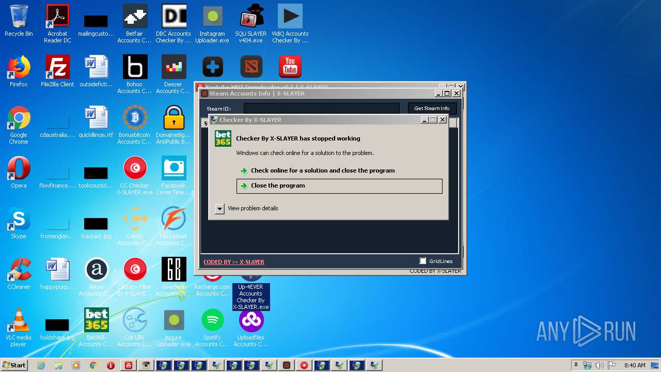The height and width of the screenshot is (372, 661).
Task: Select the Bohoo Accounts Checker icon
Action: point(134,74)
